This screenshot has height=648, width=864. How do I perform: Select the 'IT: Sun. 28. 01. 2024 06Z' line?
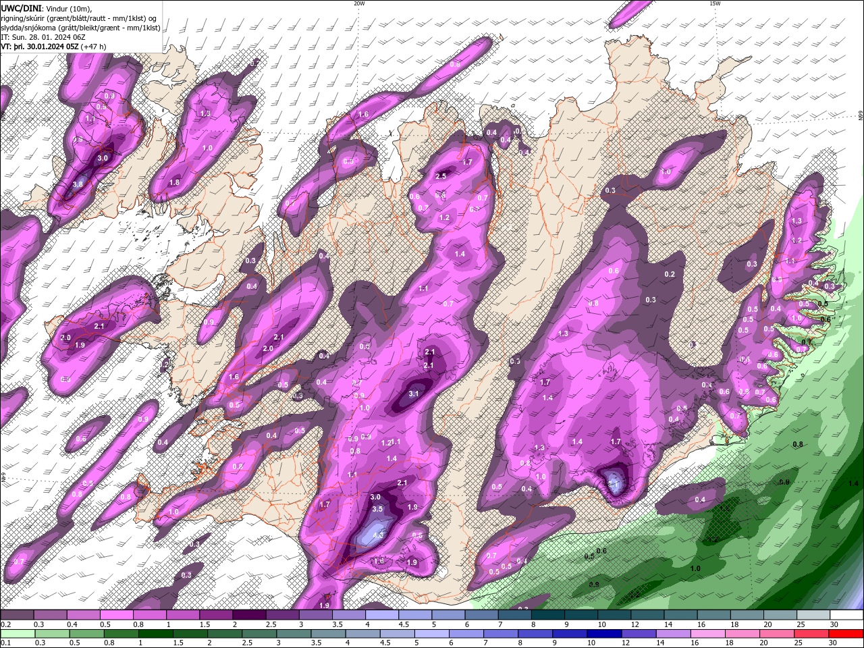tap(43, 37)
